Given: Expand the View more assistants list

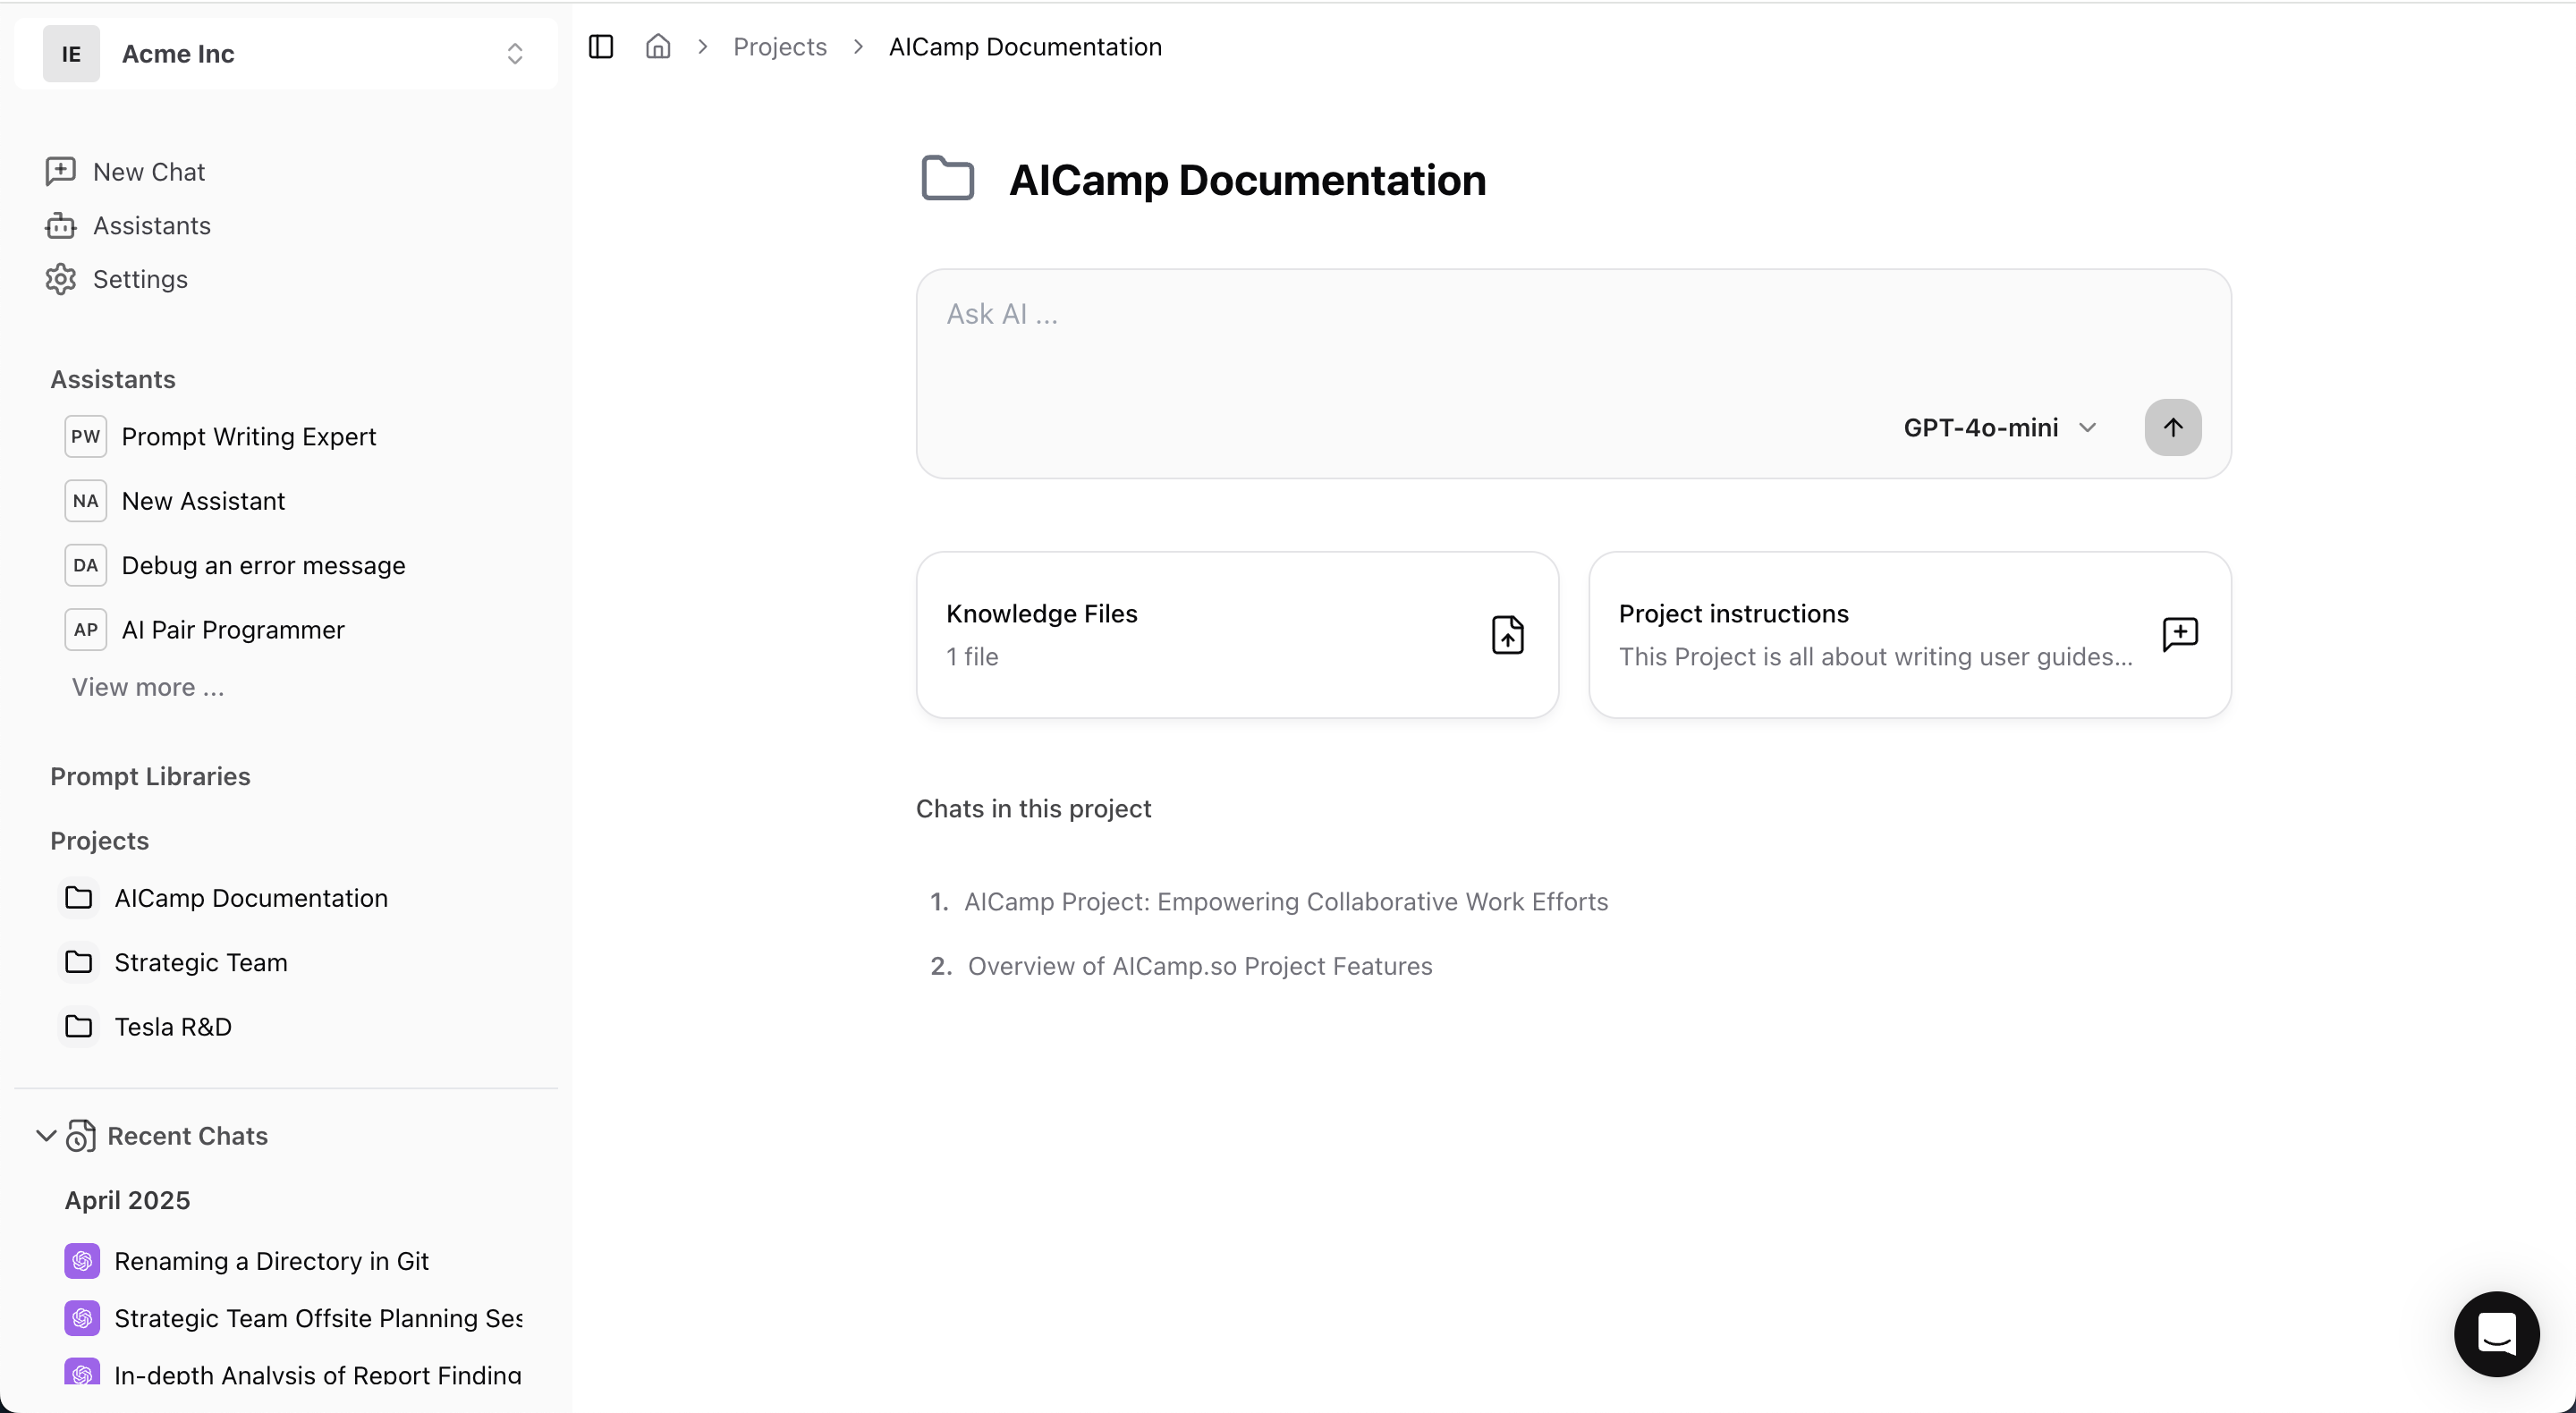Looking at the screenshot, I should [148, 687].
